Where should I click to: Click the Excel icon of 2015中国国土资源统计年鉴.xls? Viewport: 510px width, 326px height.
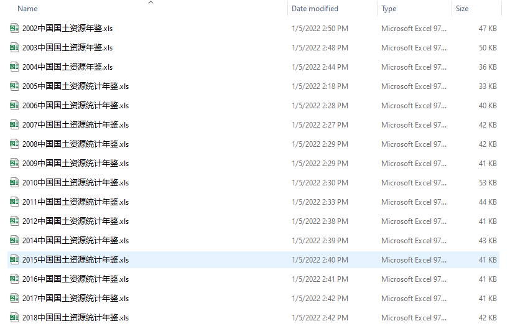(14, 259)
